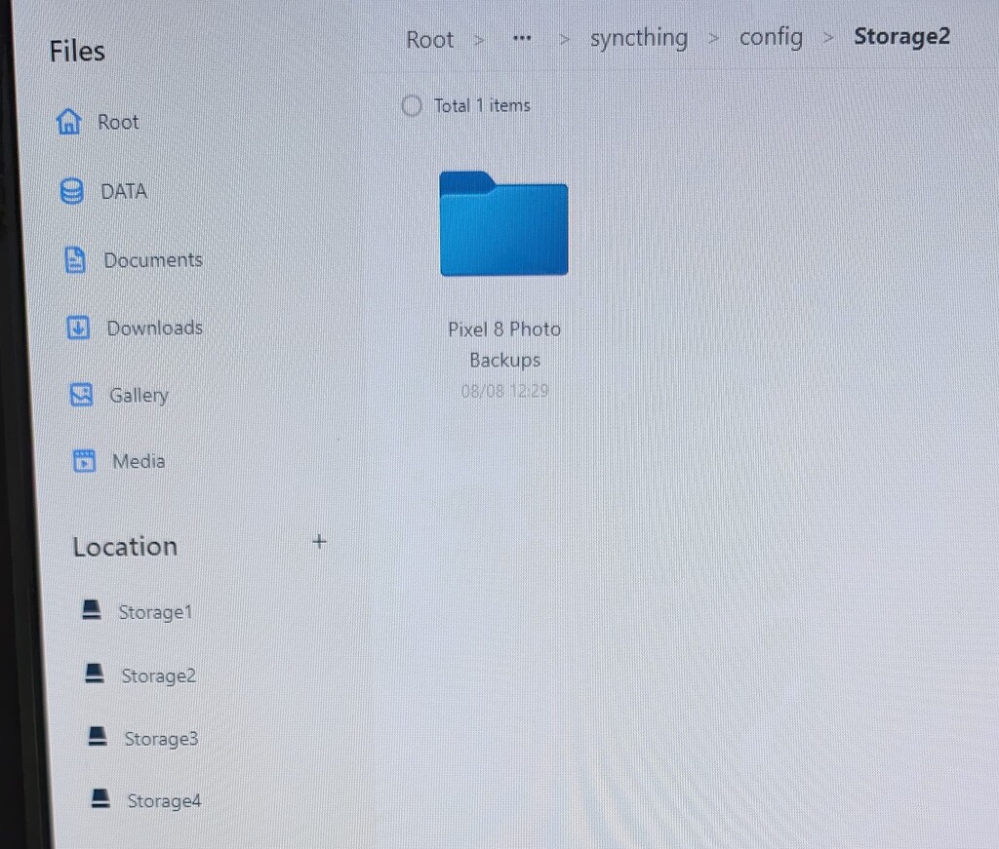Expand the collapsed breadcrumb ellipsis
Image resolution: width=999 pixels, height=849 pixels.
(522, 38)
